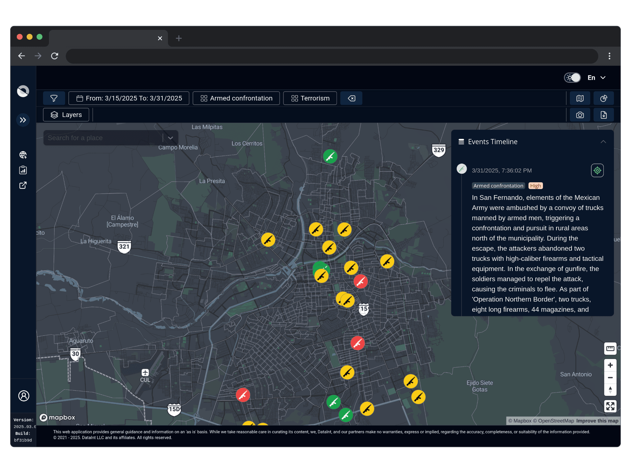Collapse the Events Timeline panel
Viewport: 631px width, 473px height.
click(603, 142)
